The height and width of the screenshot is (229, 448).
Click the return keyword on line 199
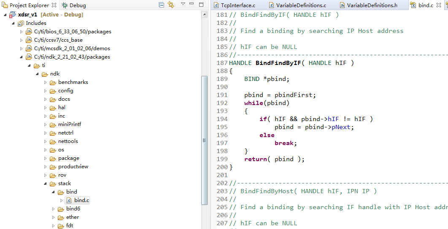[x=256, y=159]
